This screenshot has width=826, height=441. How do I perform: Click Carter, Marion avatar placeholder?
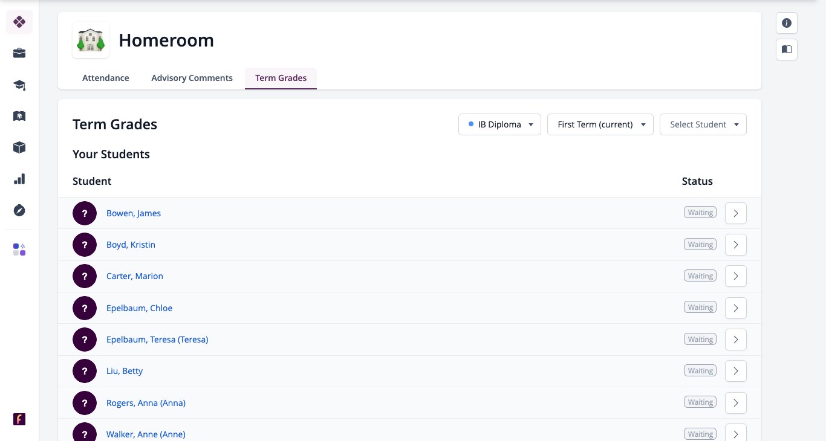point(85,276)
